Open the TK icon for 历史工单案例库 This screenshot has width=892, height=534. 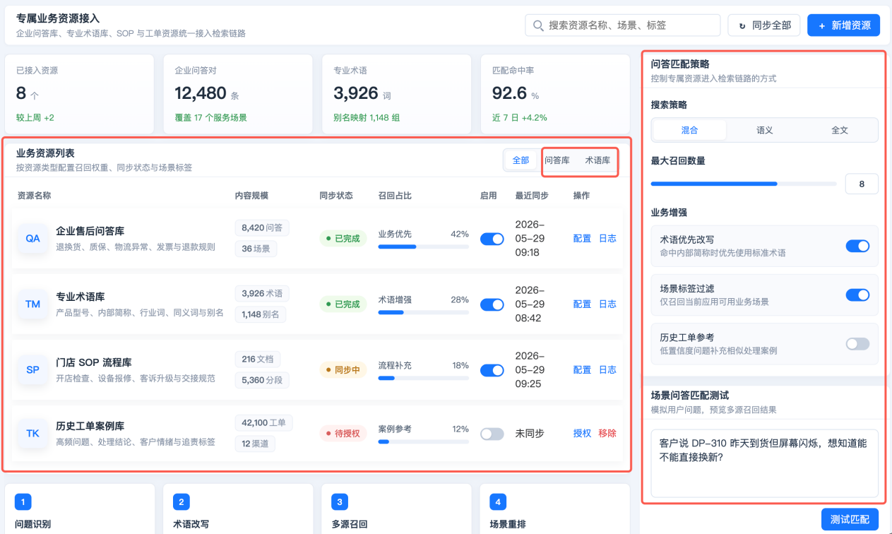32,434
